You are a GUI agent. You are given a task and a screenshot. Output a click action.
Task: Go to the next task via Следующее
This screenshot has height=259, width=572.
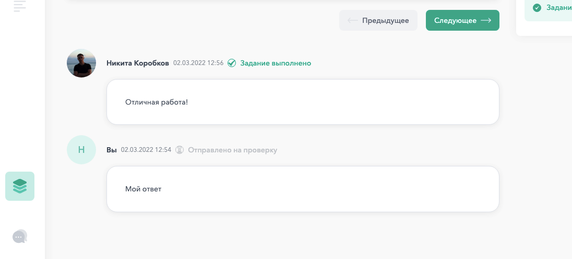462,20
